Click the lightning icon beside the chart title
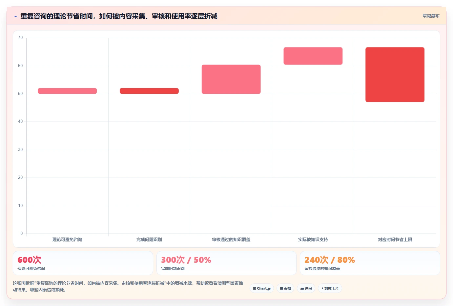 click(x=15, y=16)
